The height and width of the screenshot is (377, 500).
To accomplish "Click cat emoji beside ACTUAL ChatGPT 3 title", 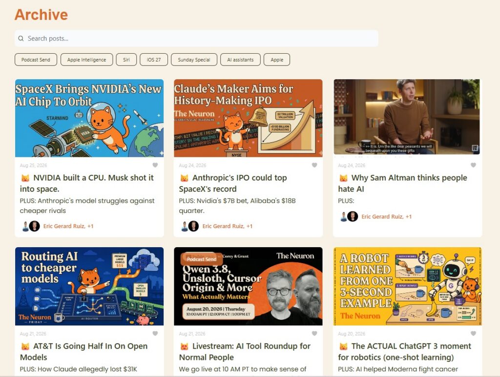I will (343, 346).
